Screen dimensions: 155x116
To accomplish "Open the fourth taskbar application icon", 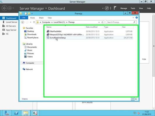I will pos(35,113).
